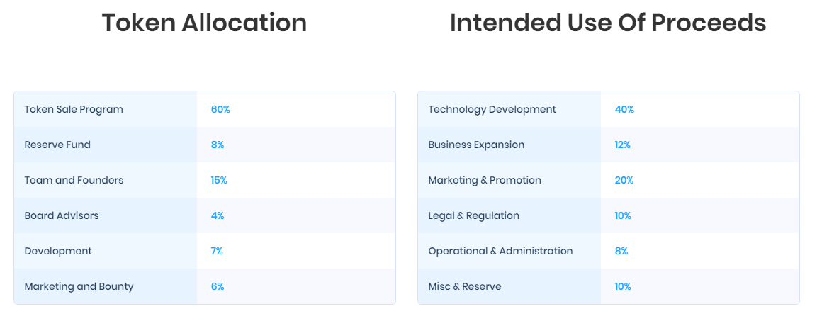Image resolution: width=817 pixels, height=326 pixels.
Task: Click the 40% Technology Development value
Action: (624, 109)
